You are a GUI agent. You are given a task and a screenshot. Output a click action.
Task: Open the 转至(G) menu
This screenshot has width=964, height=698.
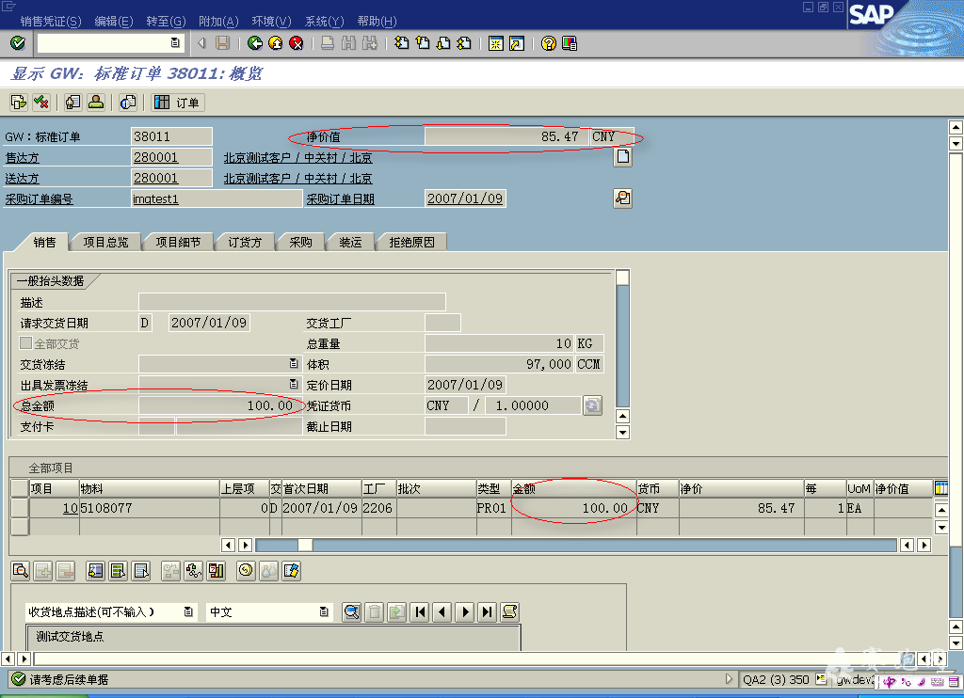(x=166, y=22)
